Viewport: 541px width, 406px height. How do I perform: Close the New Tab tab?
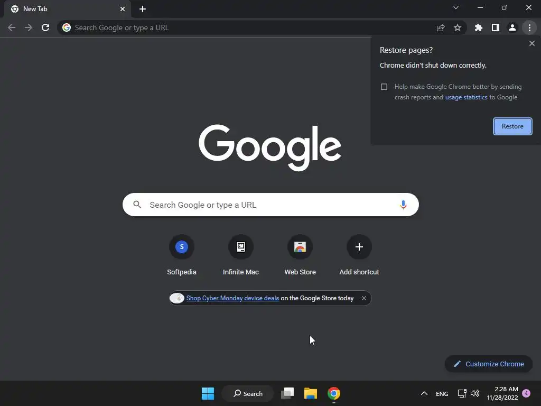[123, 9]
